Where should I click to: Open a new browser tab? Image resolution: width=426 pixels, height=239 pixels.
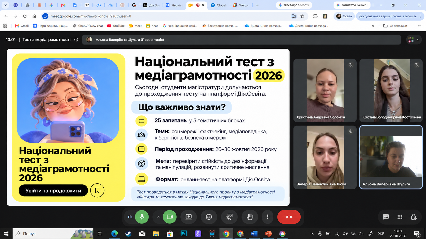point(257,5)
